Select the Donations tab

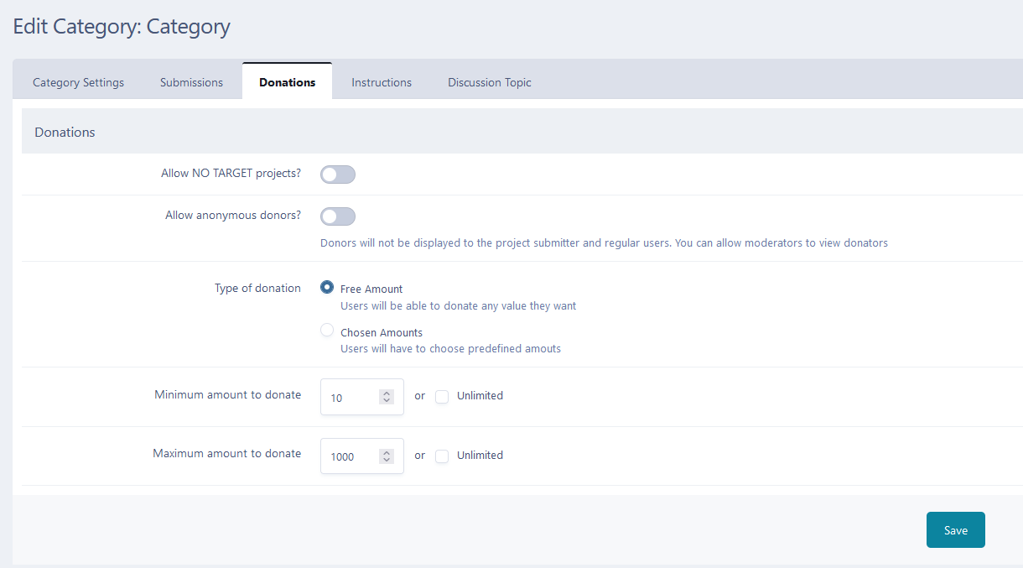pos(287,82)
